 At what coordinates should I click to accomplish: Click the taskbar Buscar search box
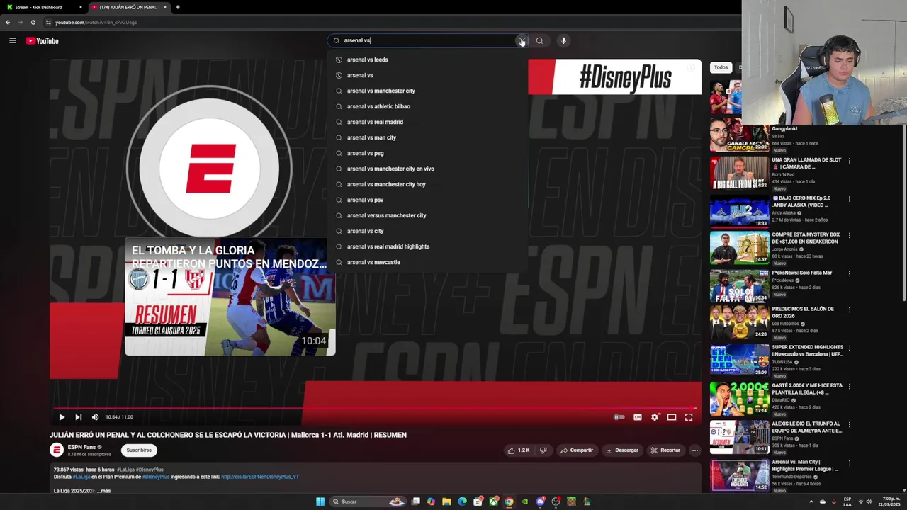(368, 501)
